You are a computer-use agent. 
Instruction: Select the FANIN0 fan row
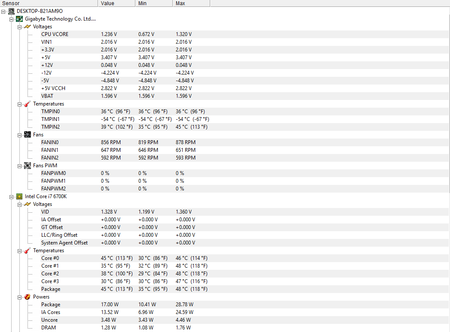coord(245,142)
